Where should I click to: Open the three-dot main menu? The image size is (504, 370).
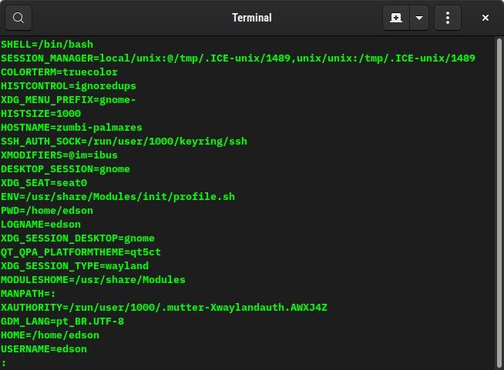click(448, 17)
